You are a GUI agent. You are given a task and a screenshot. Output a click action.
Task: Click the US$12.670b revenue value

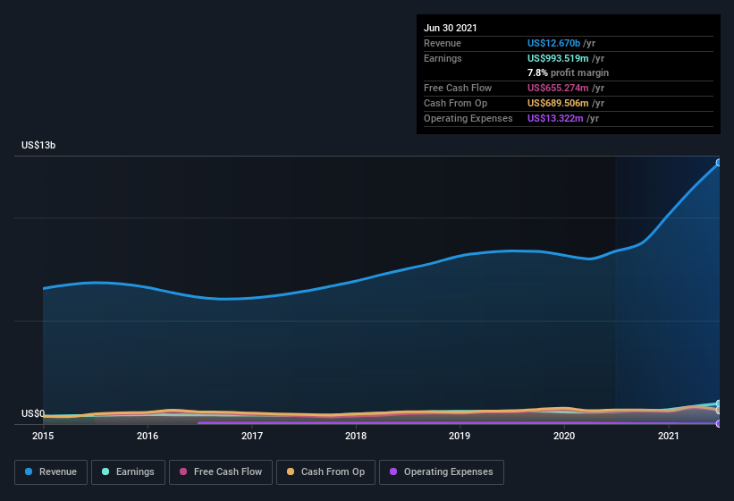553,43
